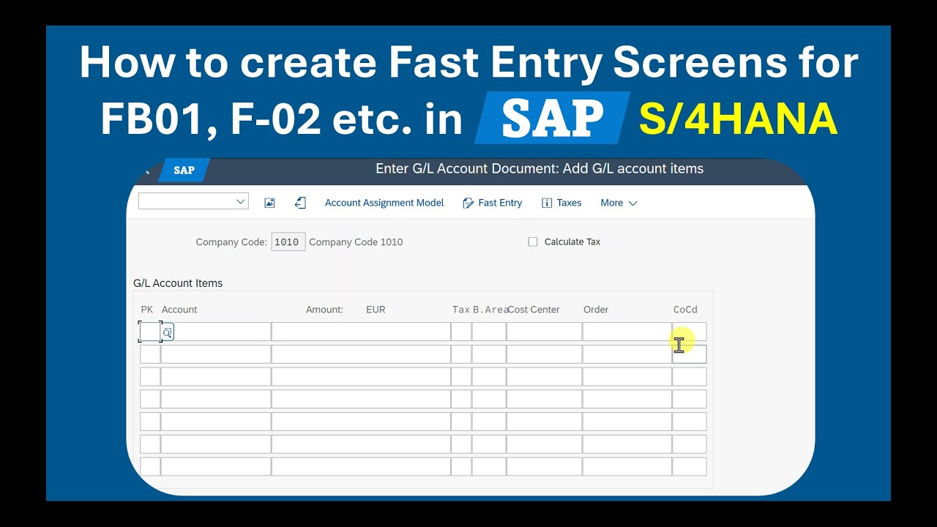Click the first-row Order field
The image size is (937, 527).
coord(627,332)
